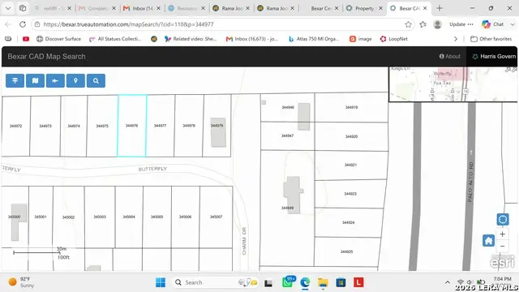Open the All Statues Collecti bookmark
The width and height of the screenshot is (519, 292).
tap(115, 39)
